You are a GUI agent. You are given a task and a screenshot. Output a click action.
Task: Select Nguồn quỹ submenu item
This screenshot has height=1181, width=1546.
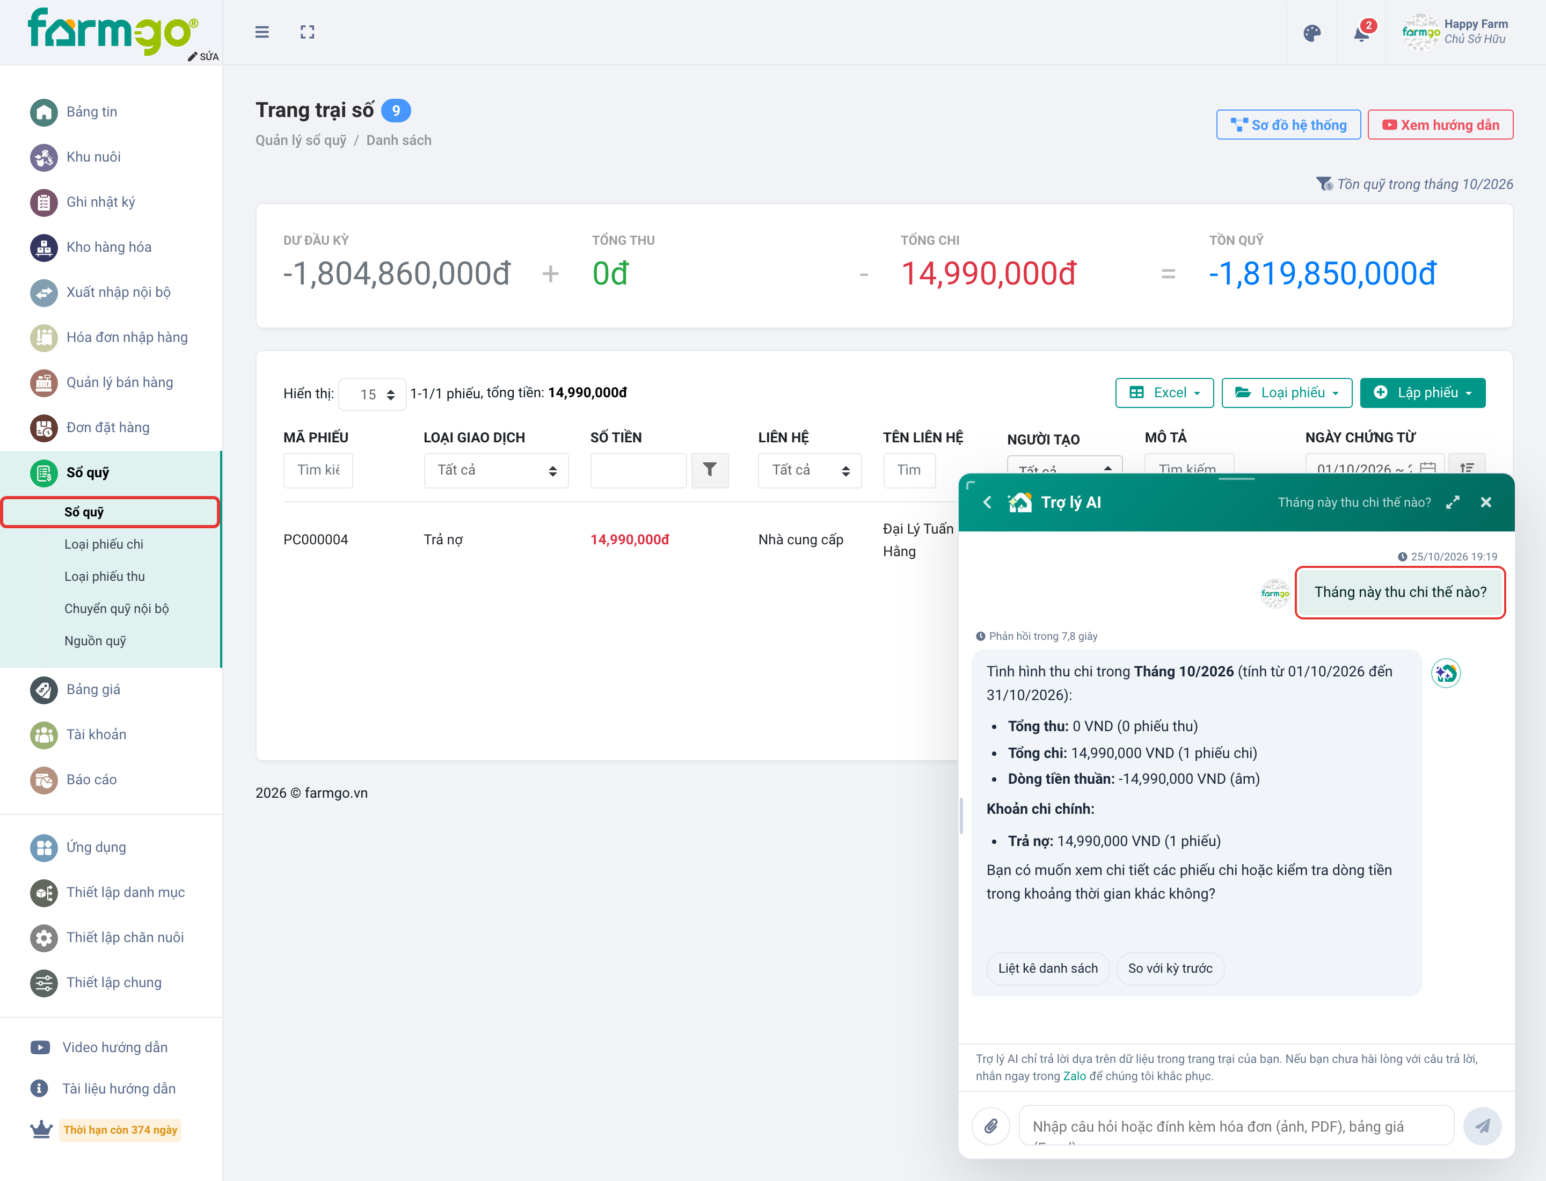tap(95, 640)
